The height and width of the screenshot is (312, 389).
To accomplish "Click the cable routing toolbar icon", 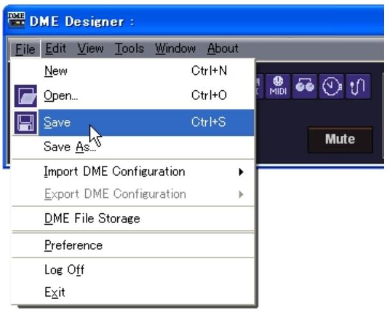I will pos(358,86).
